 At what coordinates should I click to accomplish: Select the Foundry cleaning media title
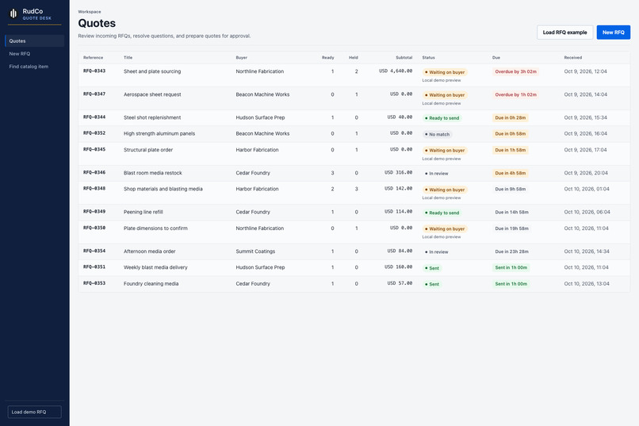click(x=151, y=284)
